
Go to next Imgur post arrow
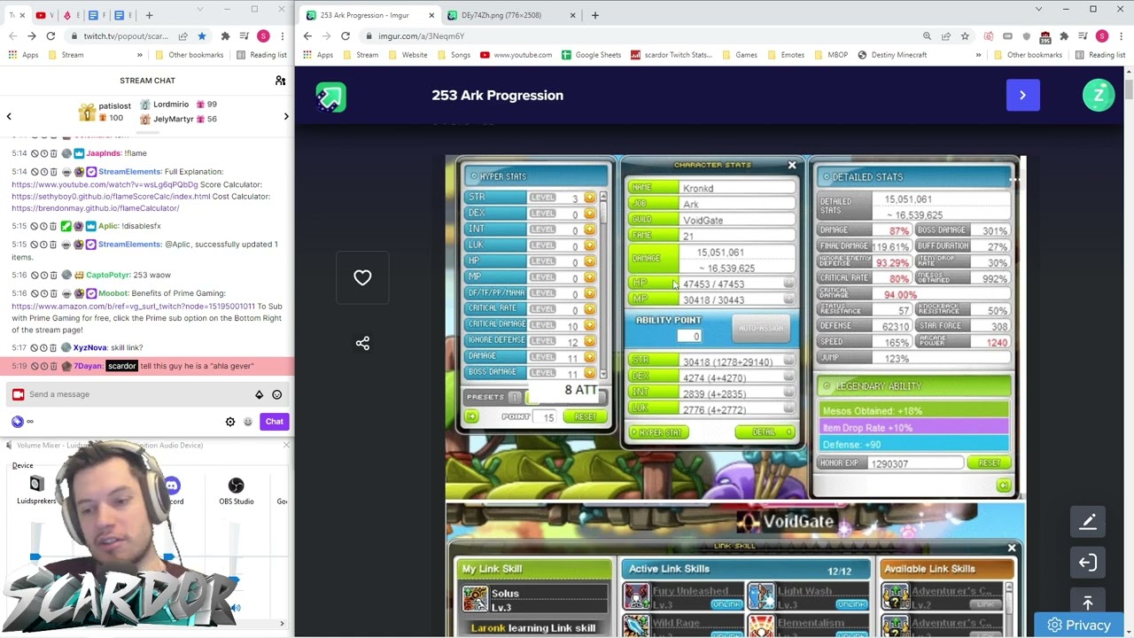click(x=1022, y=95)
